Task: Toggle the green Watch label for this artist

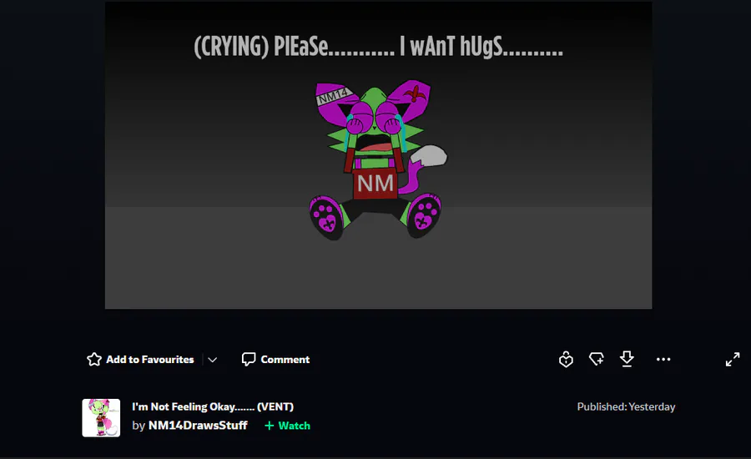Action: pos(294,426)
